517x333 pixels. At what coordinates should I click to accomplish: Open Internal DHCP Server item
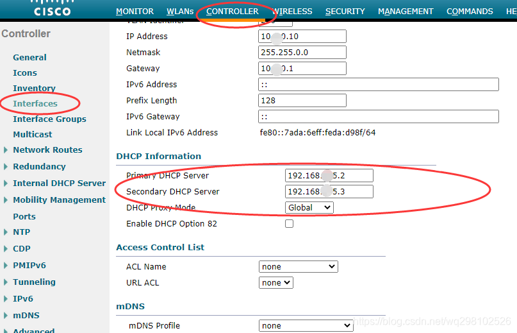click(60, 184)
